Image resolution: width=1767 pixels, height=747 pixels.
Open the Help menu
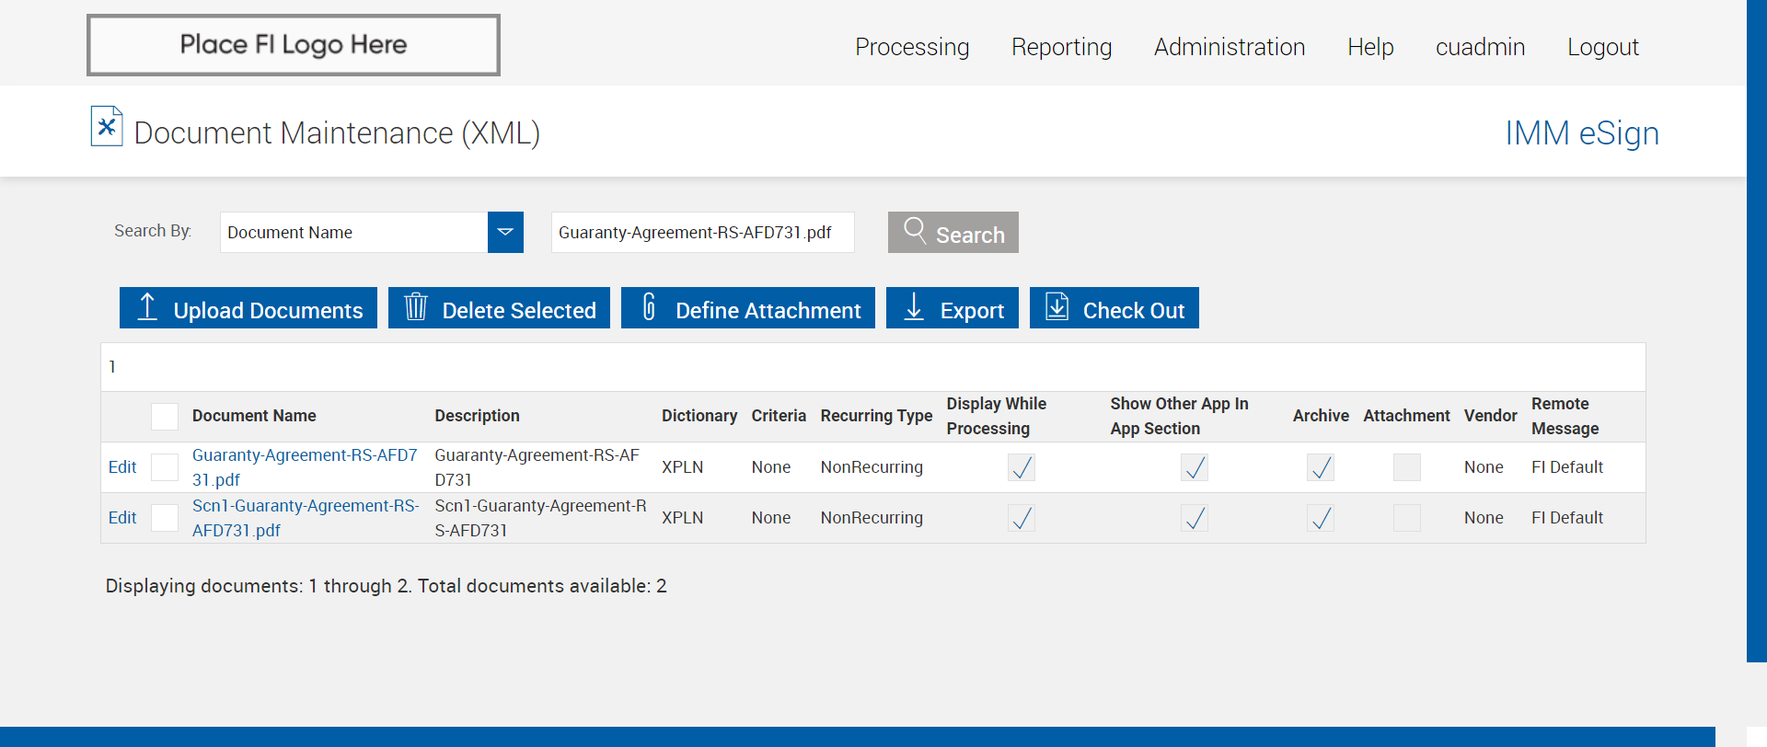coord(1370,47)
